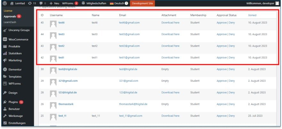Deny user test1
The width and height of the screenshot is (282, 129).
click(232, 58)
